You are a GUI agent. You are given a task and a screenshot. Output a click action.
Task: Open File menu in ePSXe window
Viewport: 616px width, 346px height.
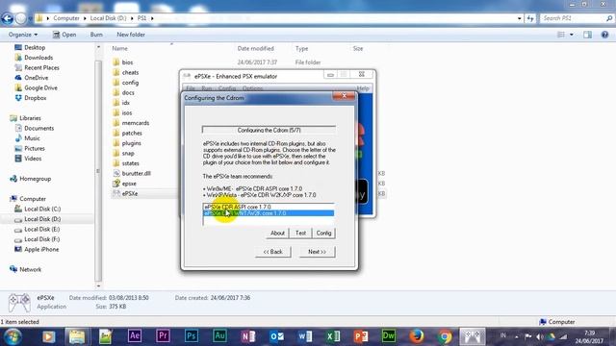(x=191, y=88)
